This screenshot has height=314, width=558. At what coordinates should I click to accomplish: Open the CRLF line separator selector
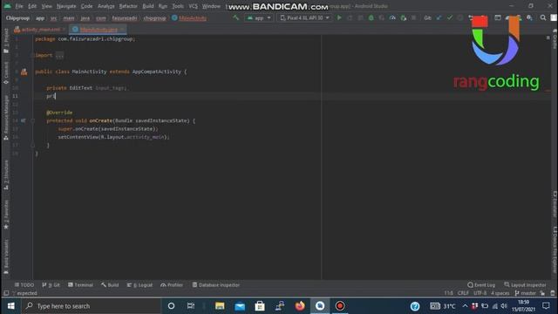click(463, 293)
